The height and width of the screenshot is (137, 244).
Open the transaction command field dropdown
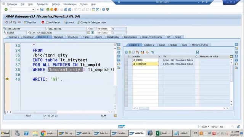click(x=33, y=10)
